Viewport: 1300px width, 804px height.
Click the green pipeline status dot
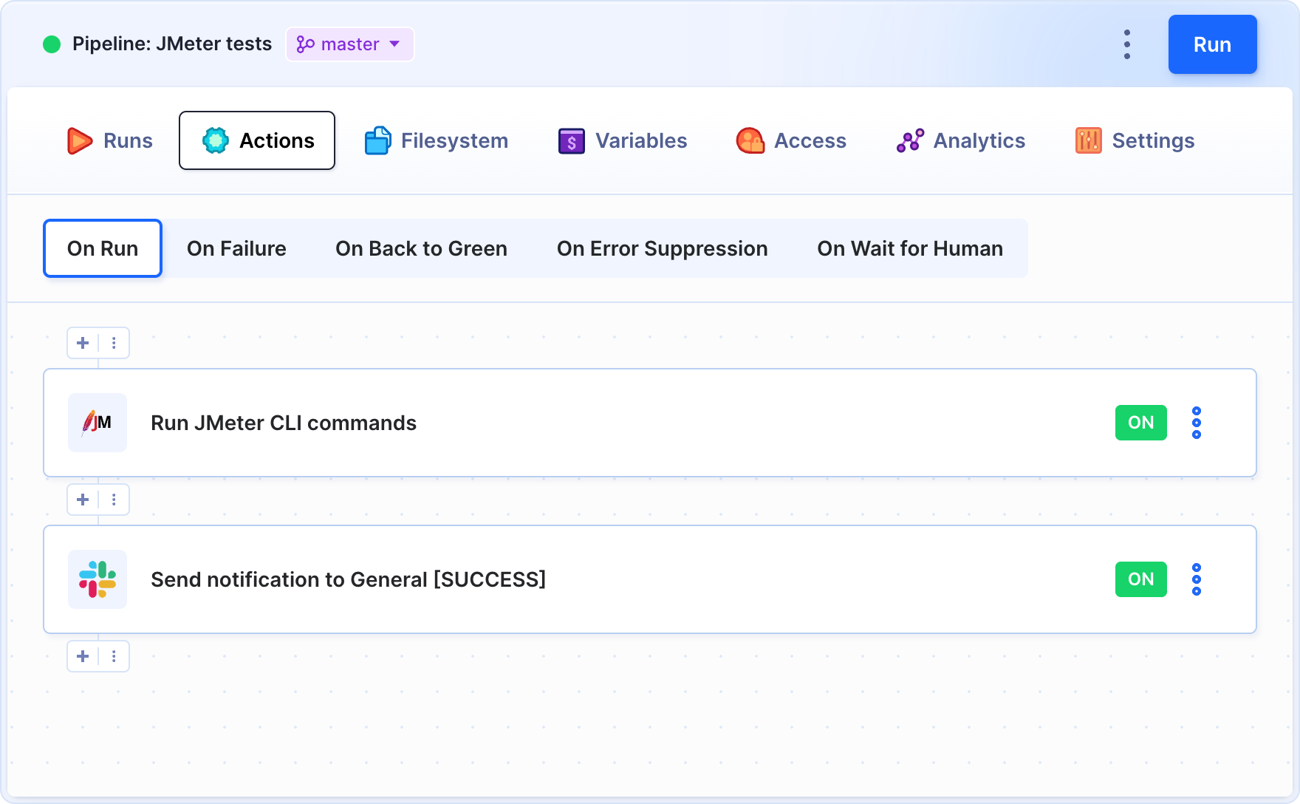click(52, 44)
